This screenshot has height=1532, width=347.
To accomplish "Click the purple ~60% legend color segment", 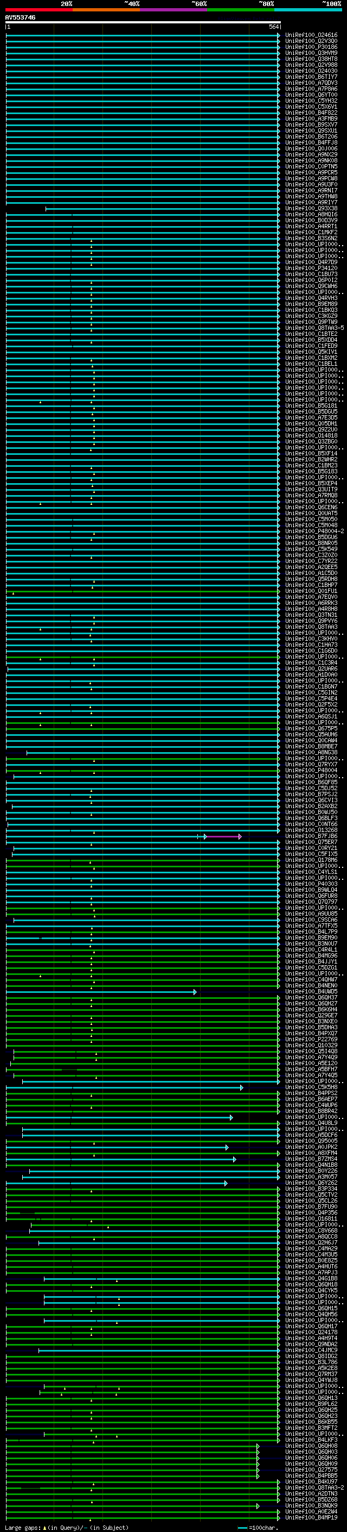I will [x=173, y=10].
